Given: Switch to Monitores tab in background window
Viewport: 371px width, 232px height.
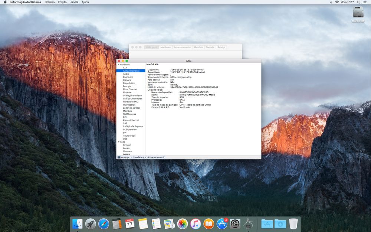Looking at the screenshot, I should point(165,47).
